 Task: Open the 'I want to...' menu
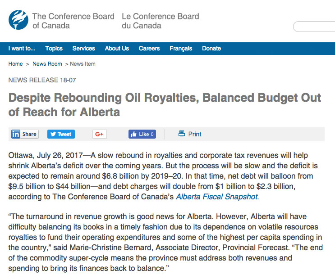[22, 49]
